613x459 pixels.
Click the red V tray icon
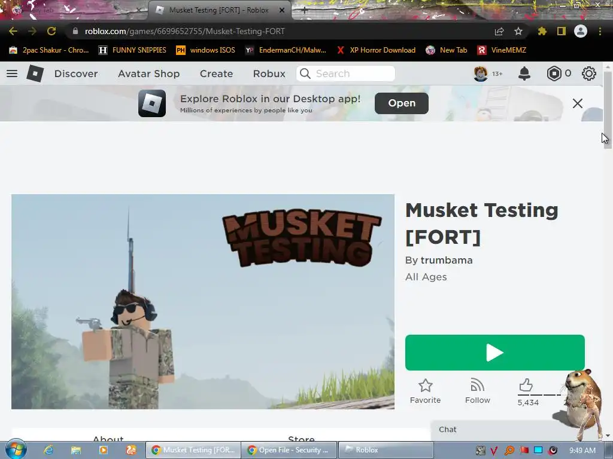[494, 451]
